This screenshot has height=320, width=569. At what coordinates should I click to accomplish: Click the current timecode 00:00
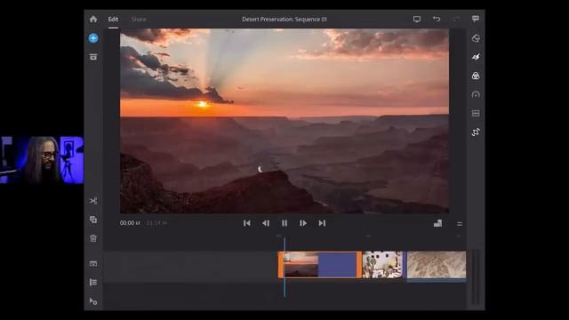coord(130,223)
